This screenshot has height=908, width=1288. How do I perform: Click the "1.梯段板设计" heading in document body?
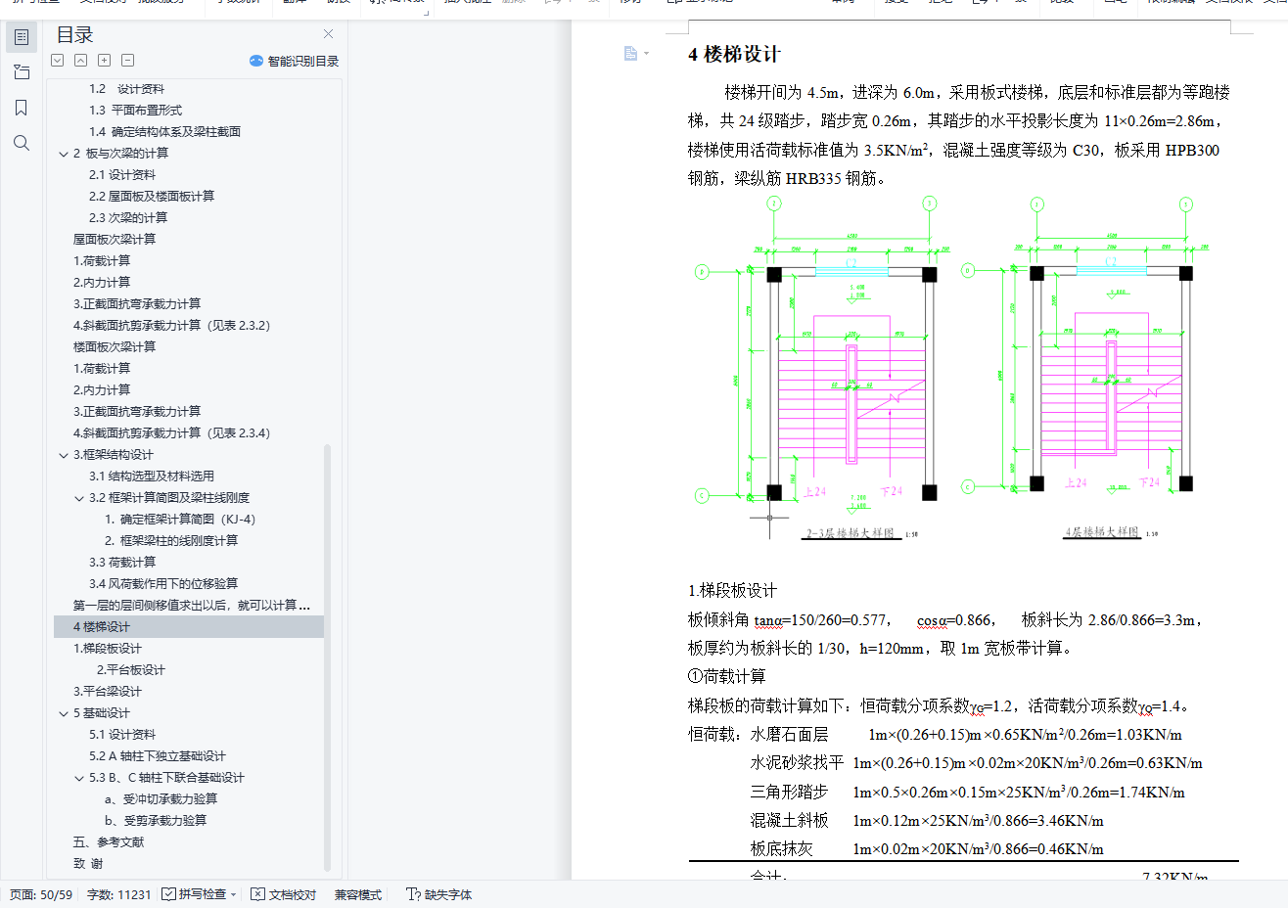(733, 591)
